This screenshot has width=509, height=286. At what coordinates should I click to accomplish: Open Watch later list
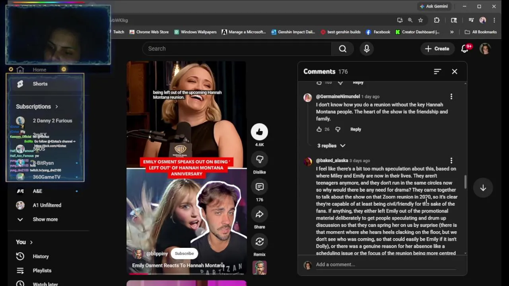[x=45, y=284]
